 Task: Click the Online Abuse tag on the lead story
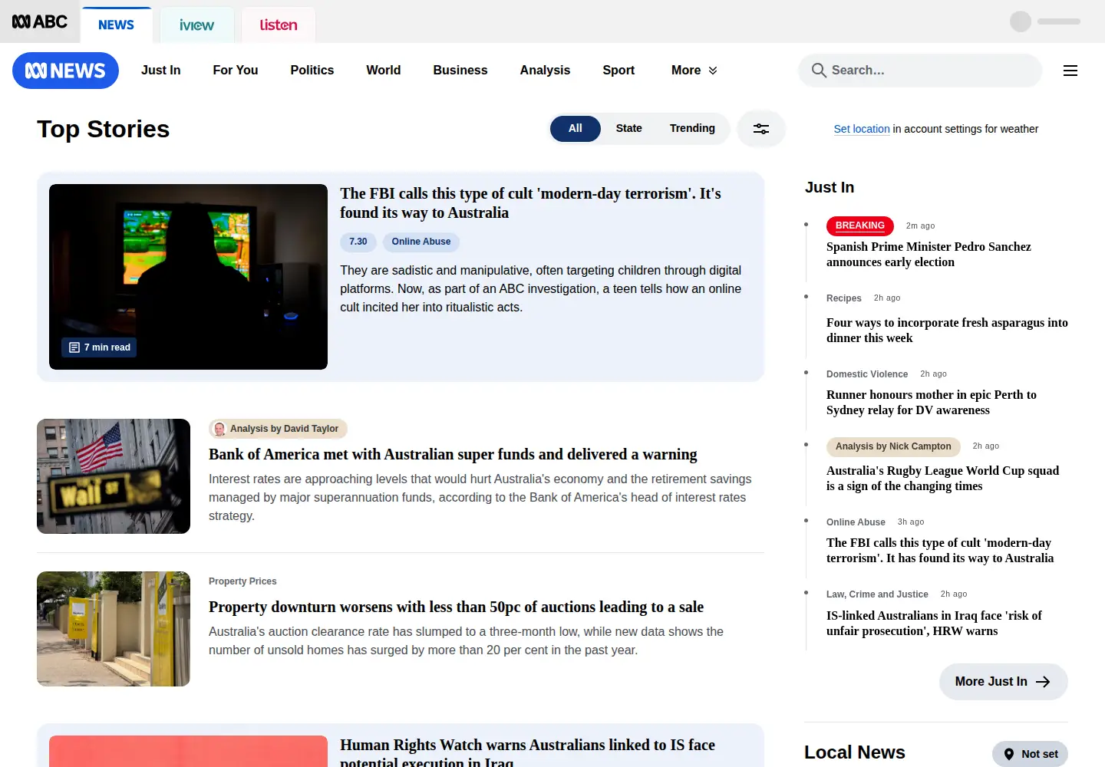click(421, 242)
